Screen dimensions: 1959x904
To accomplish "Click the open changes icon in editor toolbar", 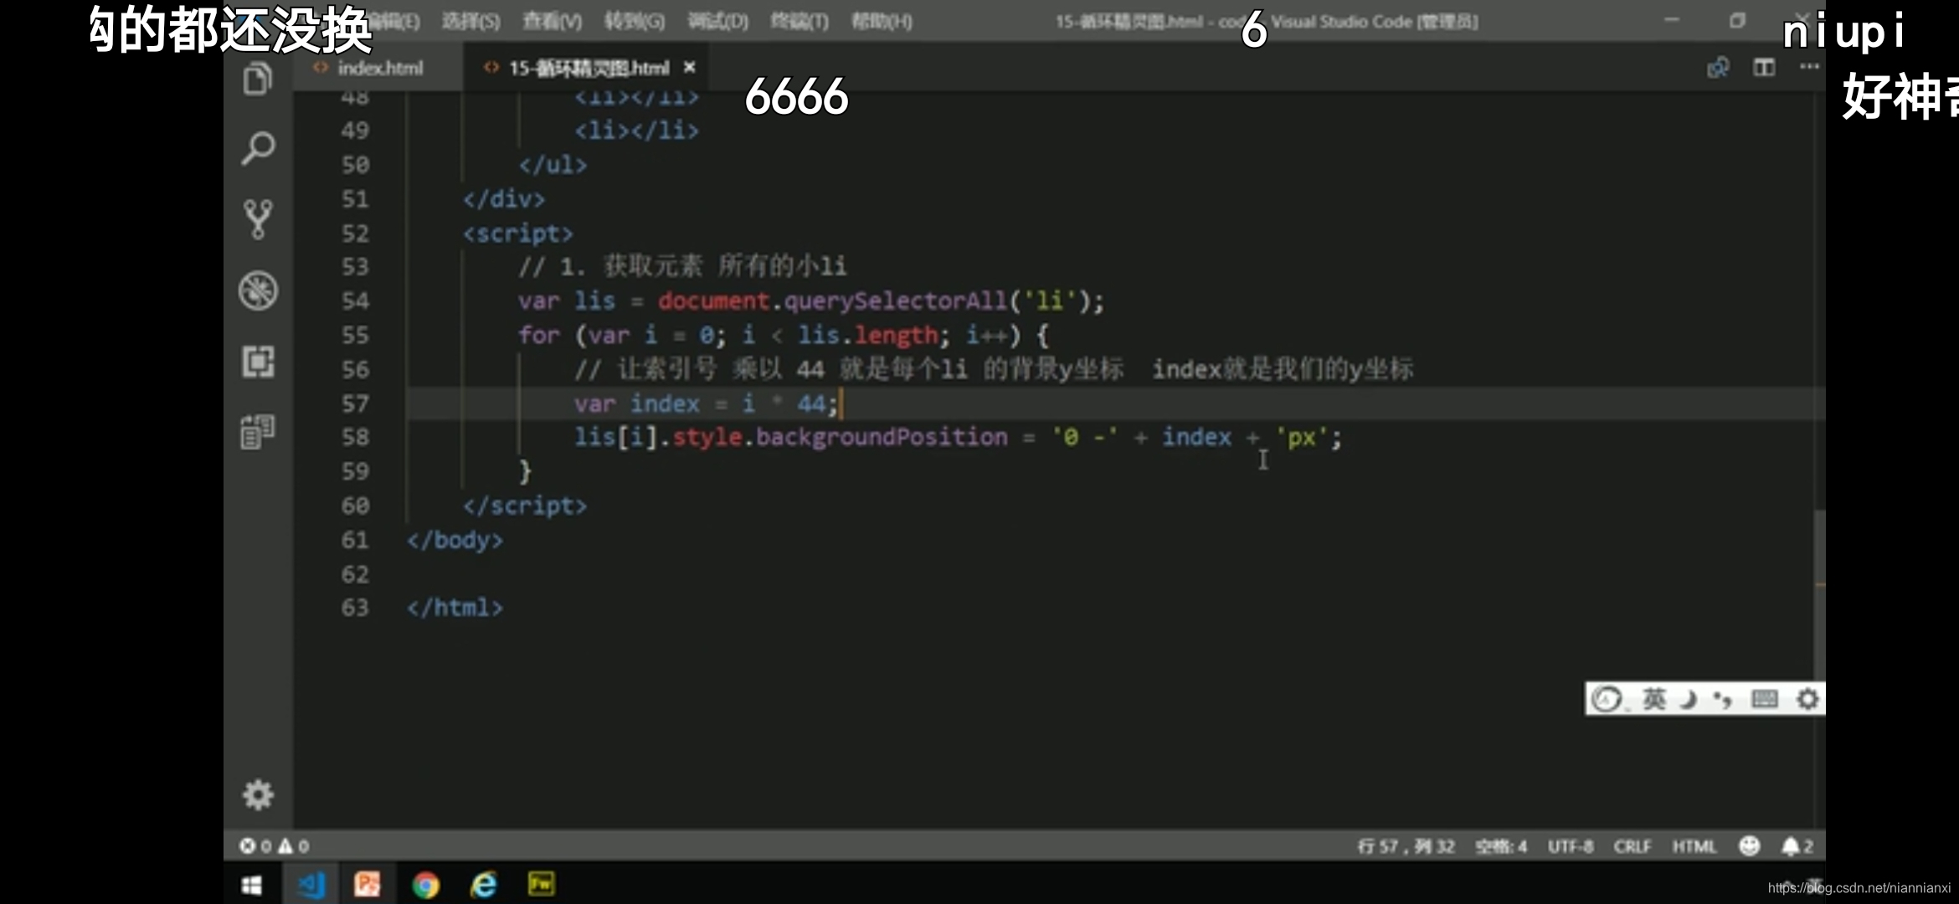I will 1718,68.
